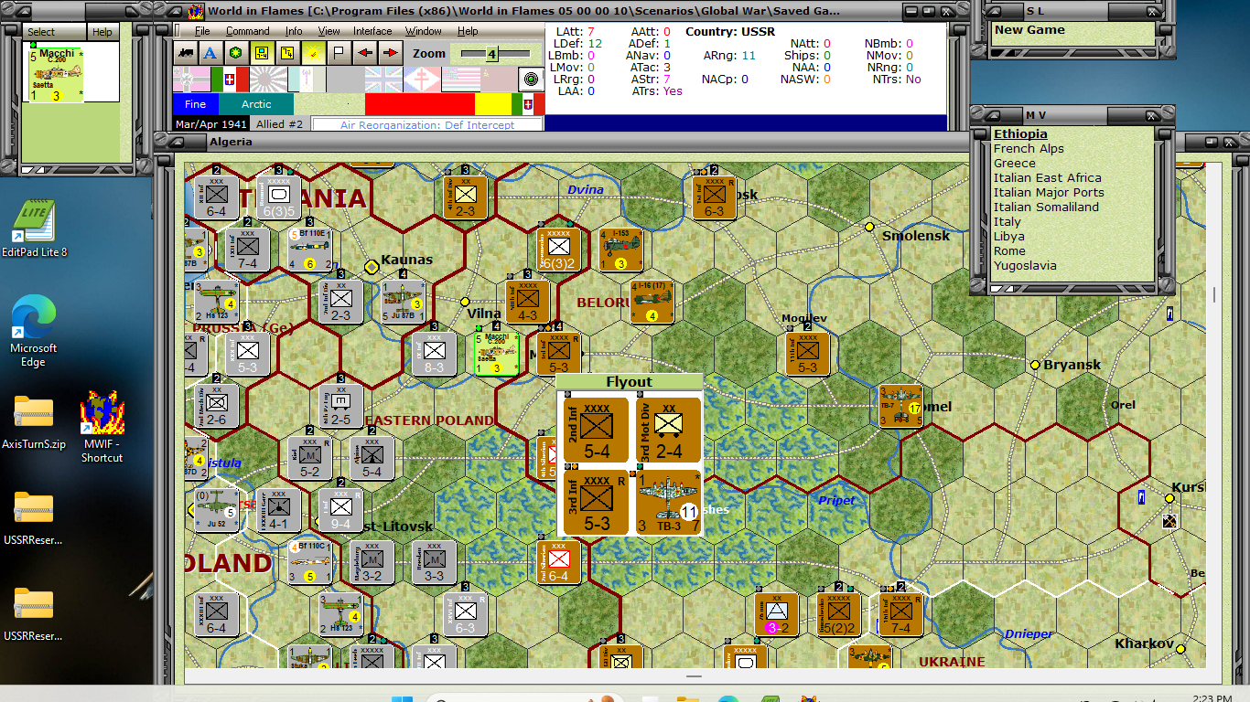This screenshot has width=1250, height=702.
Task: Select the German flag in the country bar
Action: tap(191, 80)
